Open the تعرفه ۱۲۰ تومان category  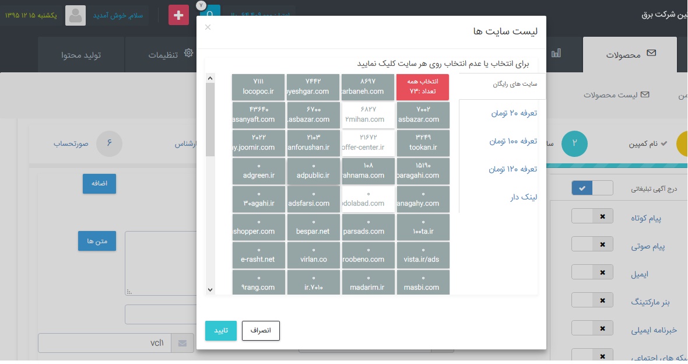(x=513, y=169)
